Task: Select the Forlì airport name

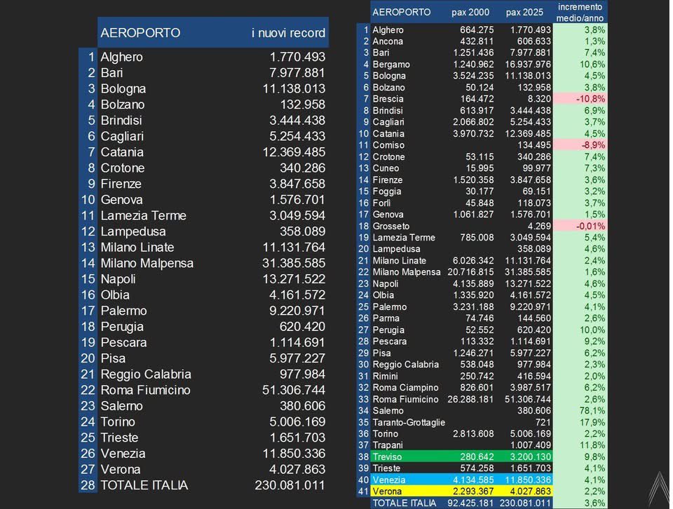Action: [x=381, y=203]
